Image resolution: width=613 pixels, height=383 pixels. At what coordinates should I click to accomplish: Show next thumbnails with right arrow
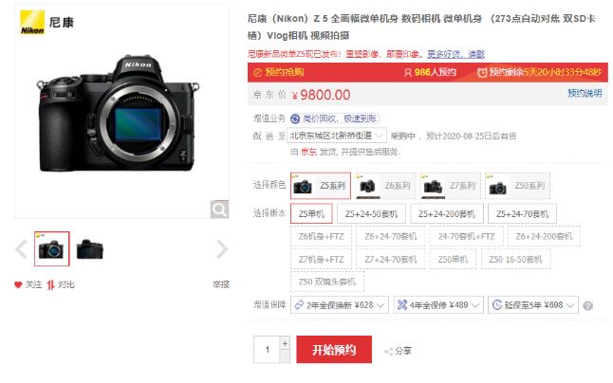(222, 249)
